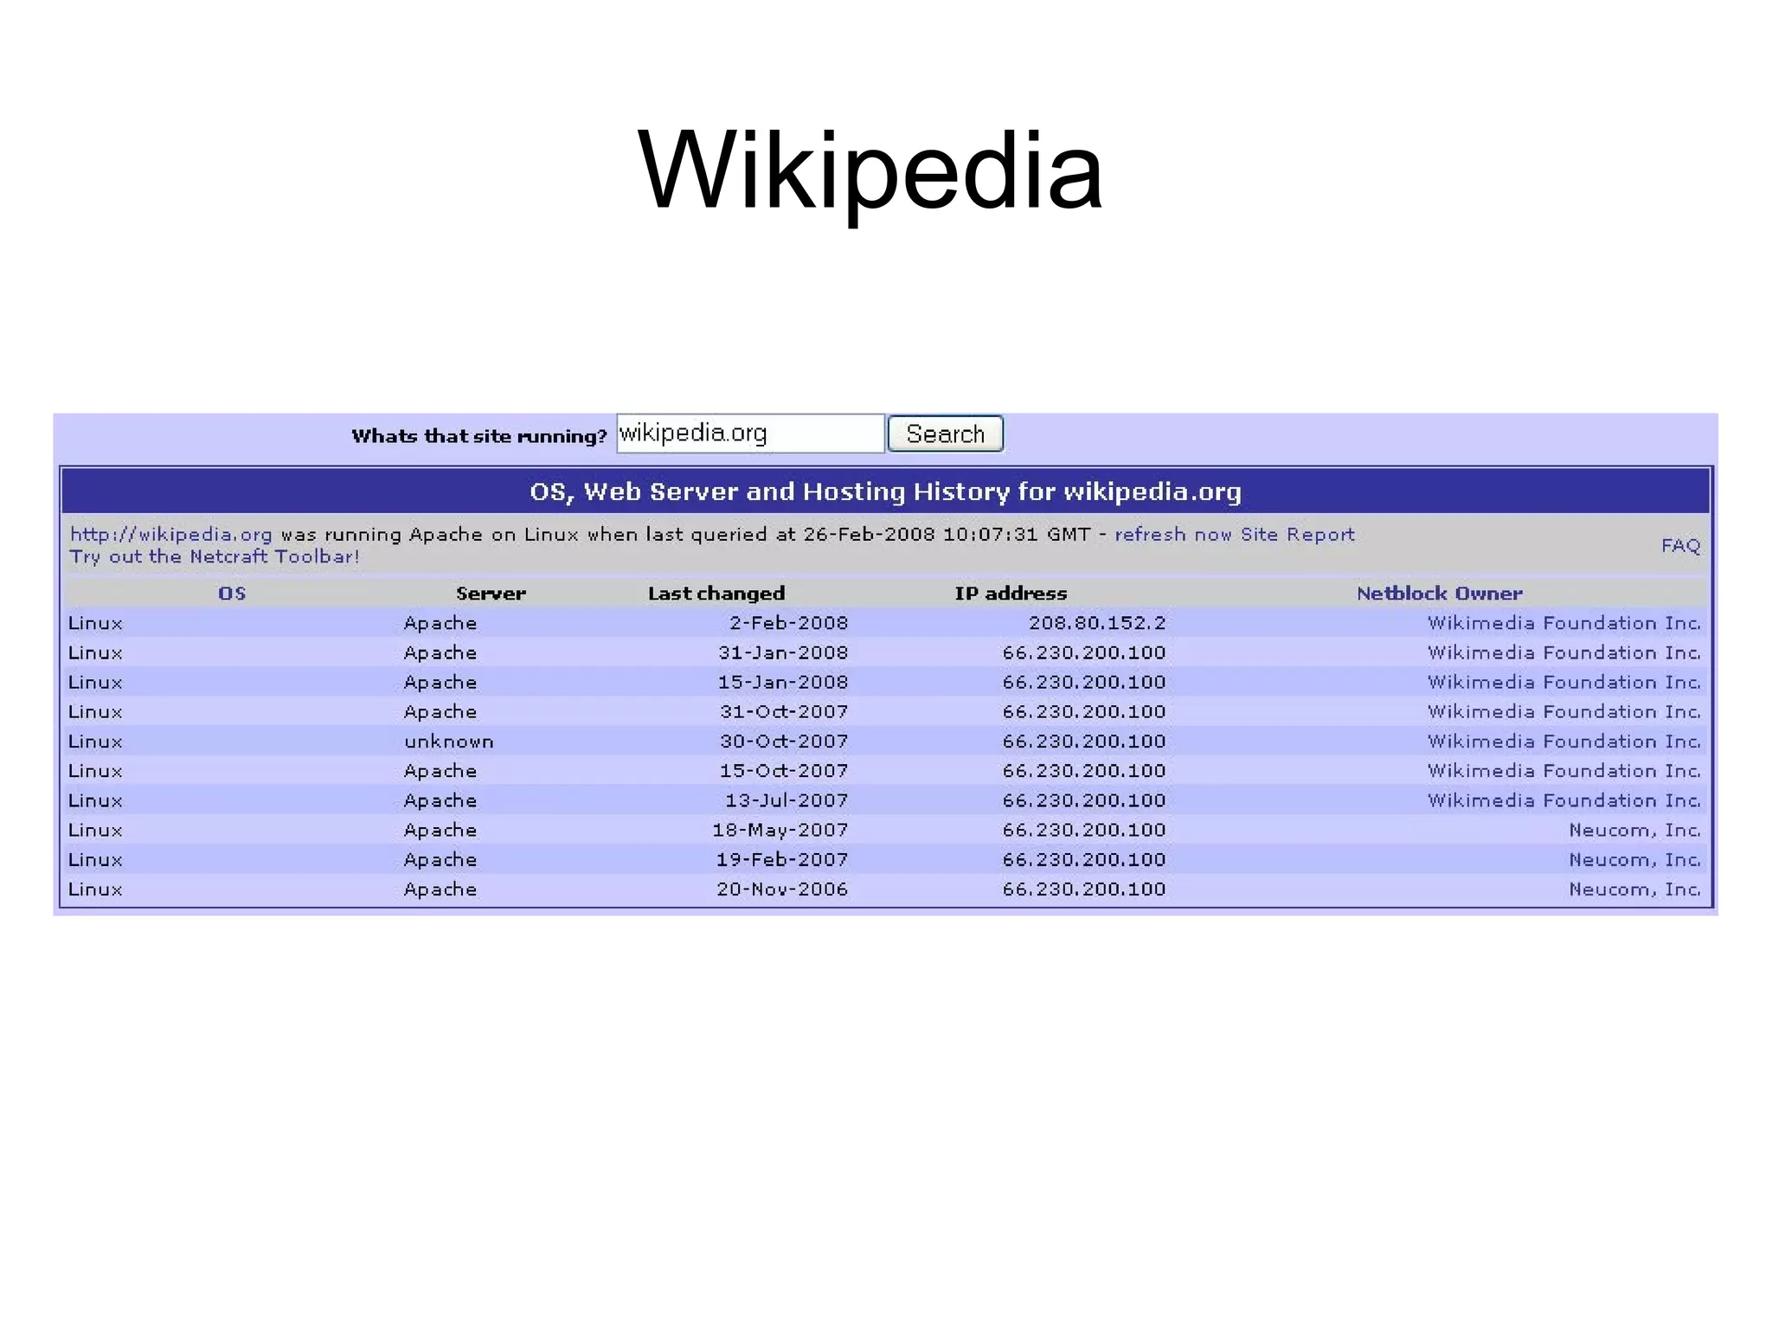The image size is (1772, 1329).
Task: Click IP 66.230.200.100 in 20-Nov-2006 row
Action: click(x=1084, y=889)
